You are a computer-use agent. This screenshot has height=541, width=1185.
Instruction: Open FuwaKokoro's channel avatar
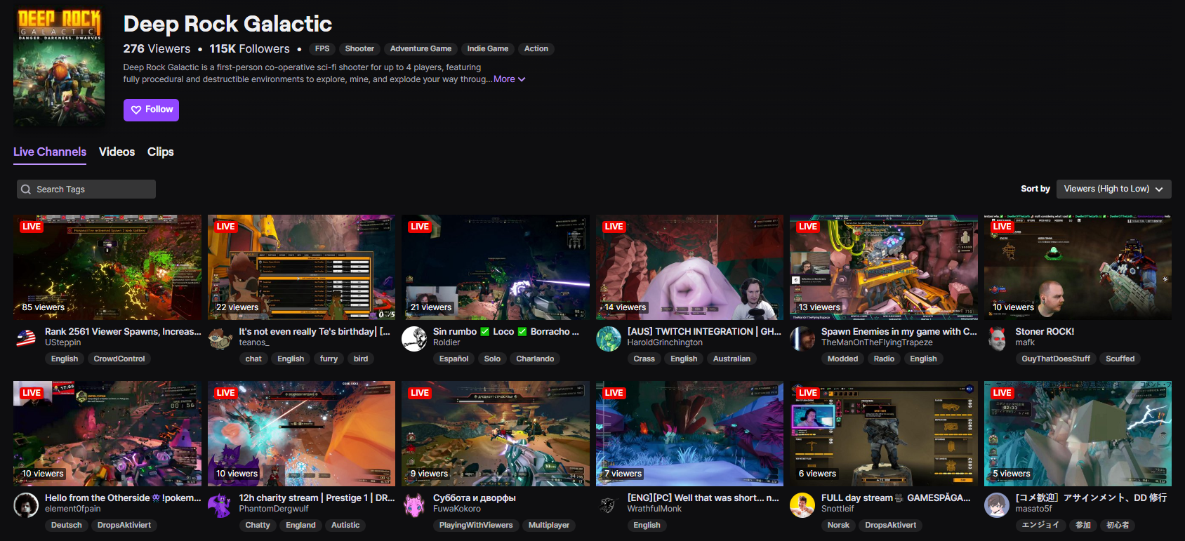[x=414, y=505]
